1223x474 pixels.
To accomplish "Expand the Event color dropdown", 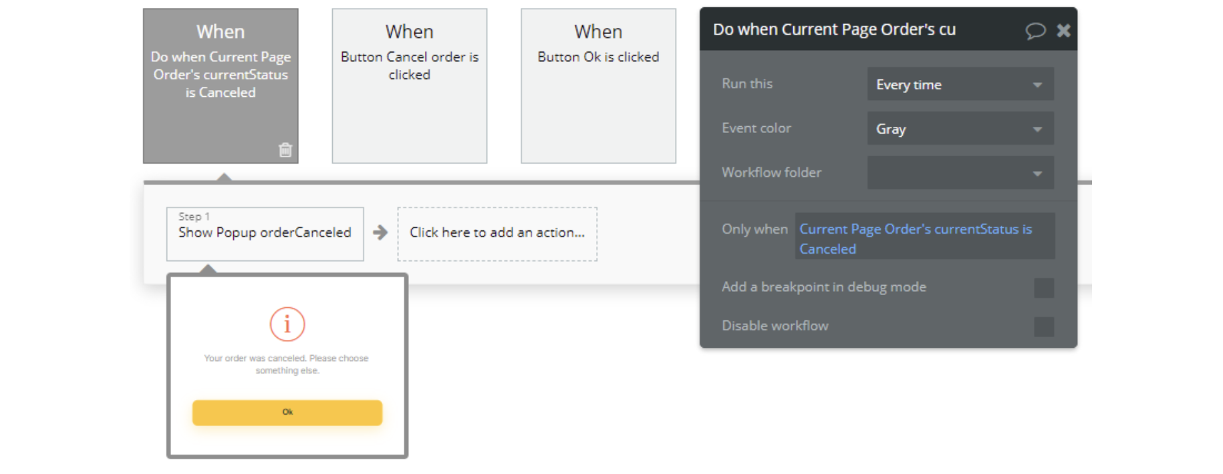I will click(x=960, y=128).
